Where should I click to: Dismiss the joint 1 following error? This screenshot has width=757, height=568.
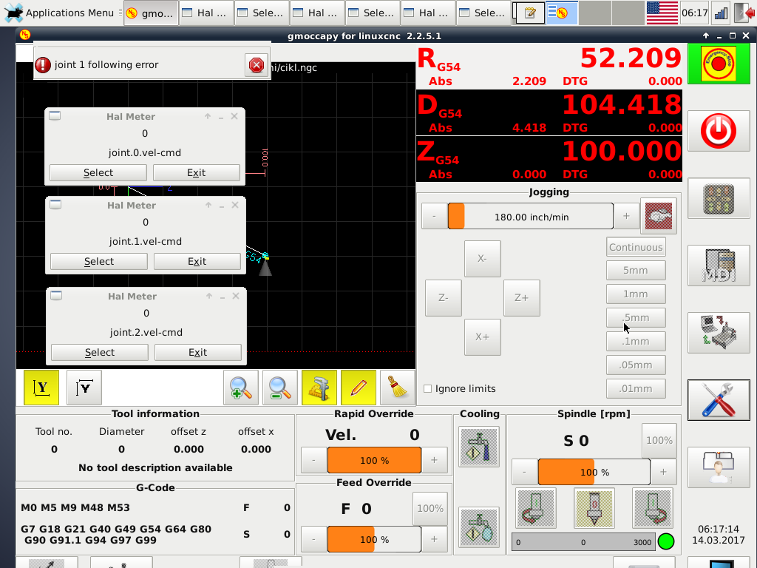click(257, 65)
